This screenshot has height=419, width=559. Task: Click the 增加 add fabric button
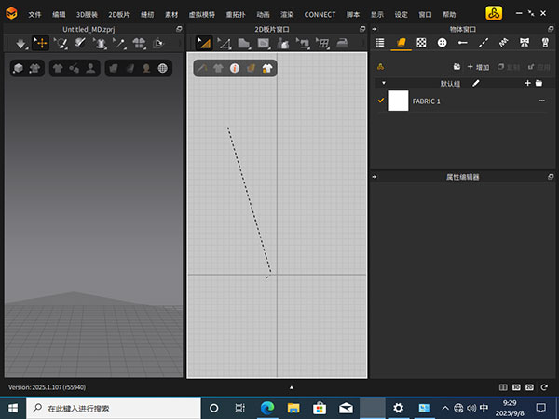[x=477, y=67]
